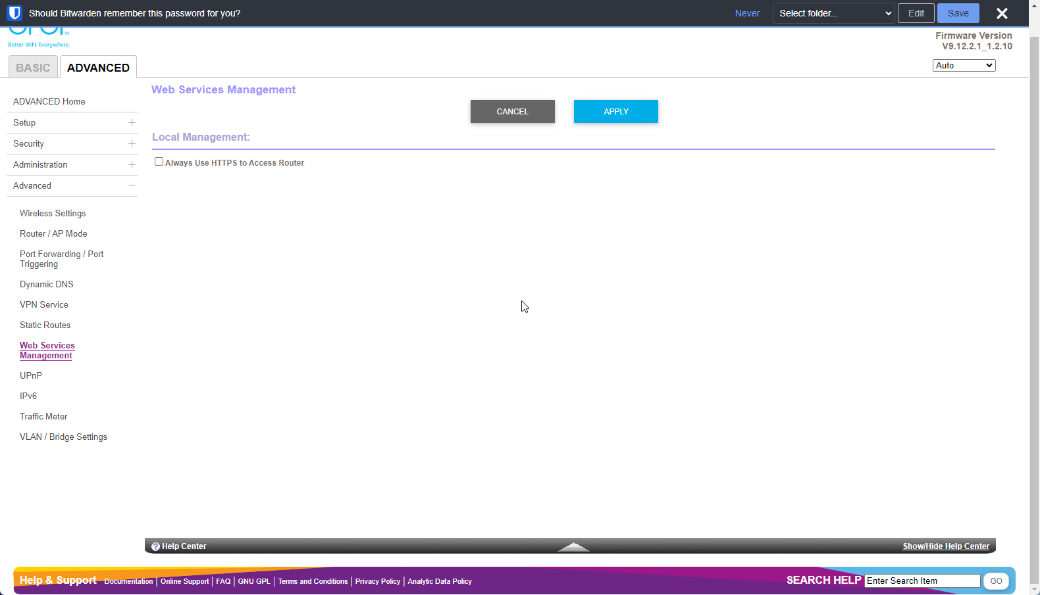Open the VPN Service menu item
Screen dimensions: 1040x595
(44, 305)
